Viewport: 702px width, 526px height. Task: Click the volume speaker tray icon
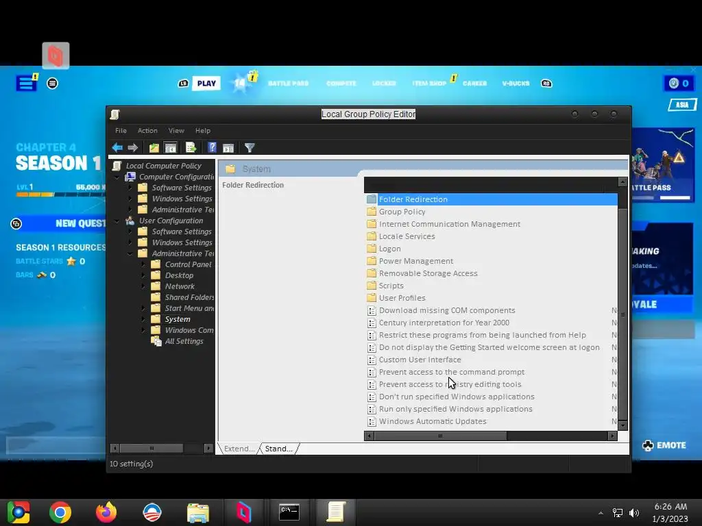tap(634, 512)
